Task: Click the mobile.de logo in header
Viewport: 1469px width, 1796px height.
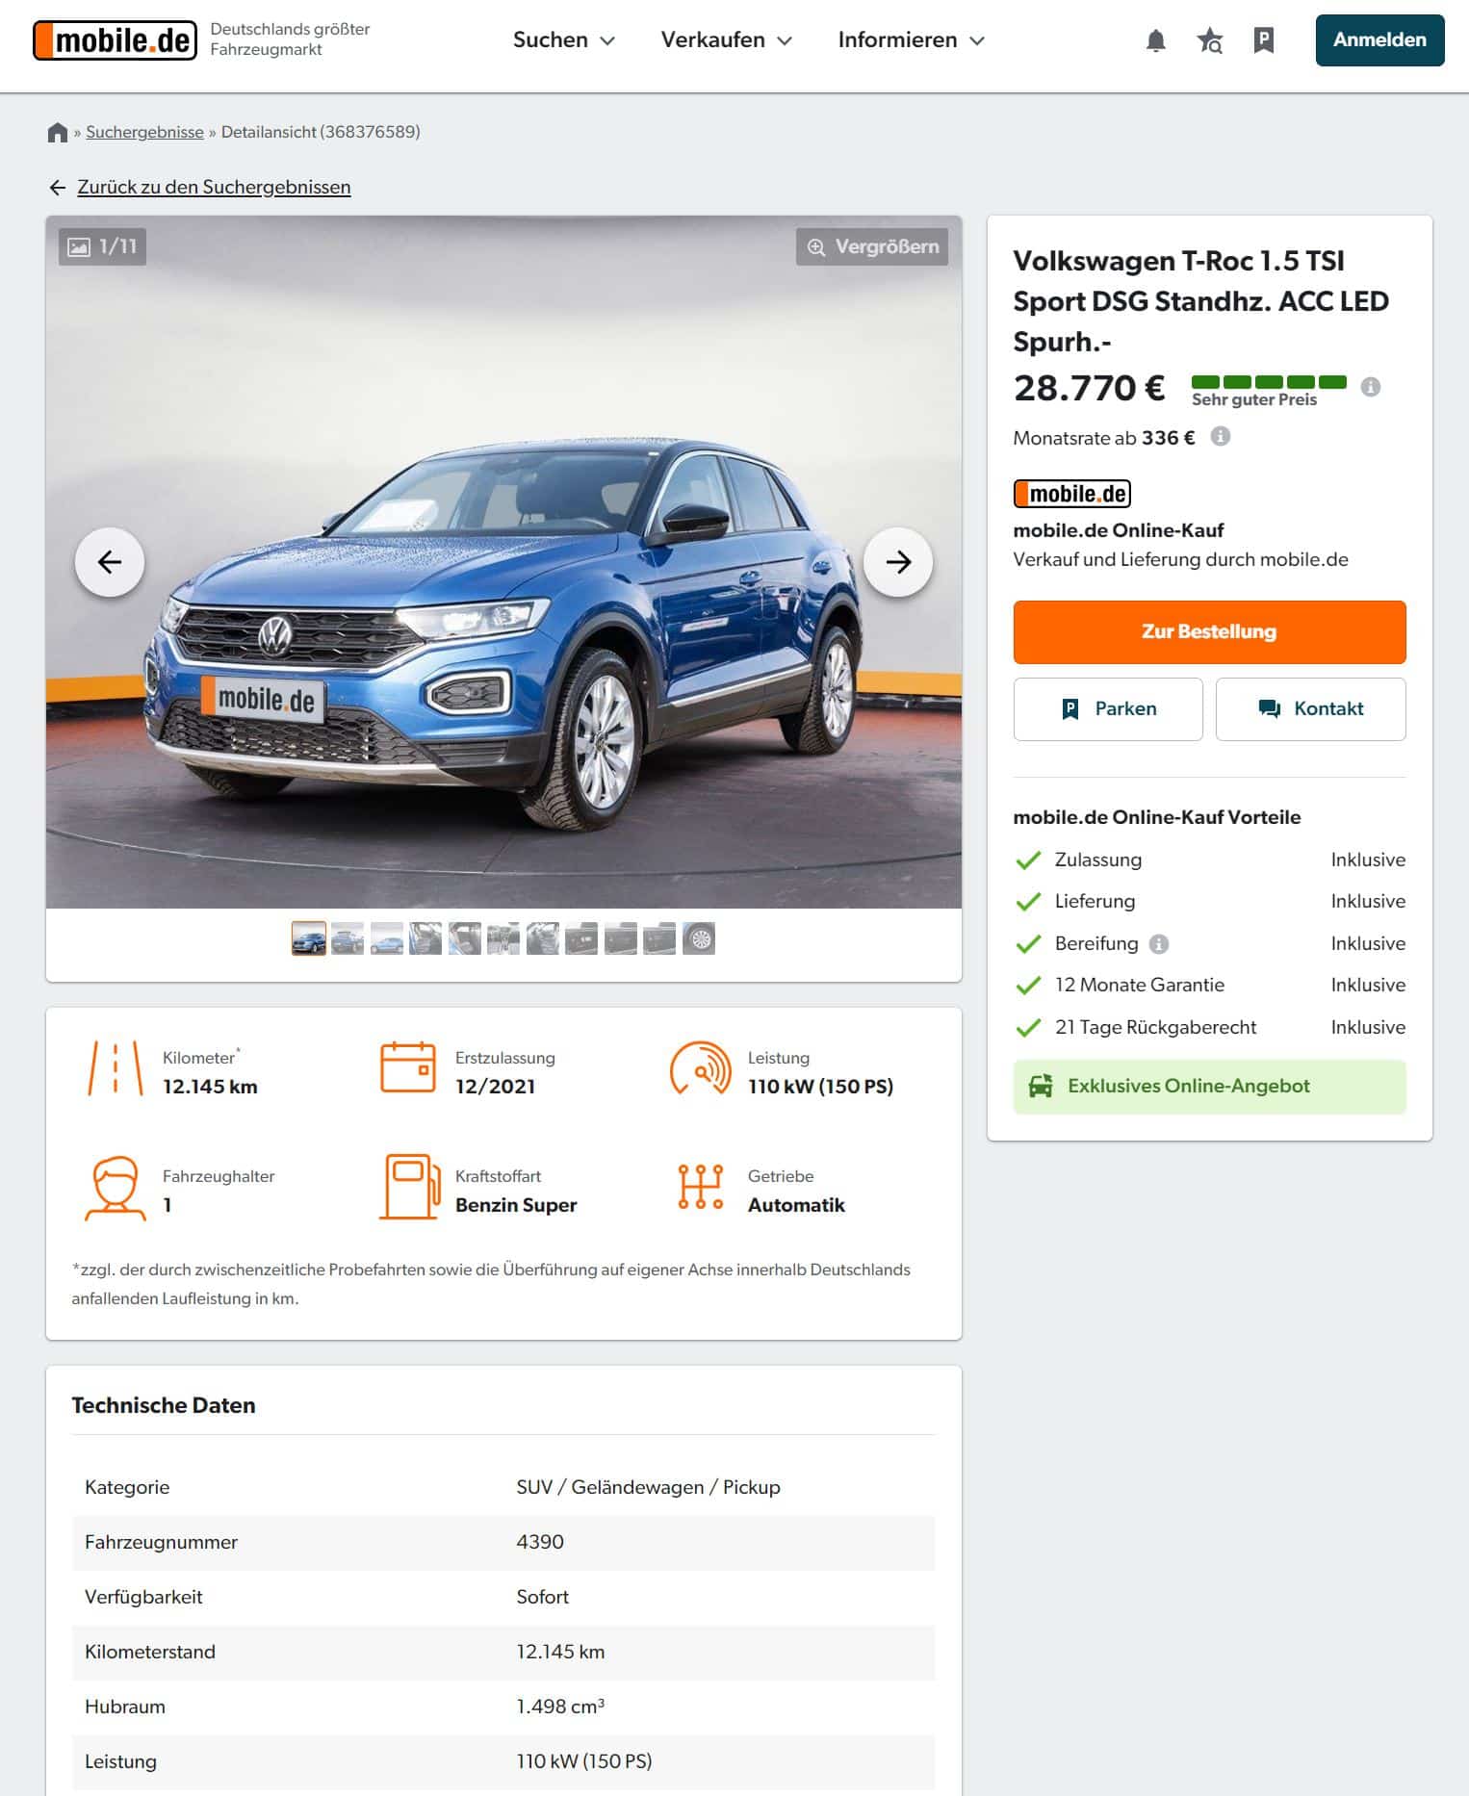Action: click(x=115, y=40)
